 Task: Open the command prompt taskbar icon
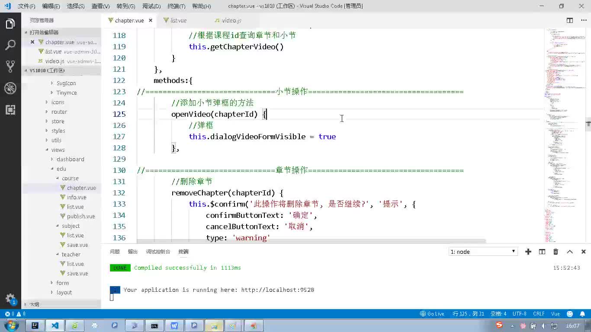coord(154,326)
